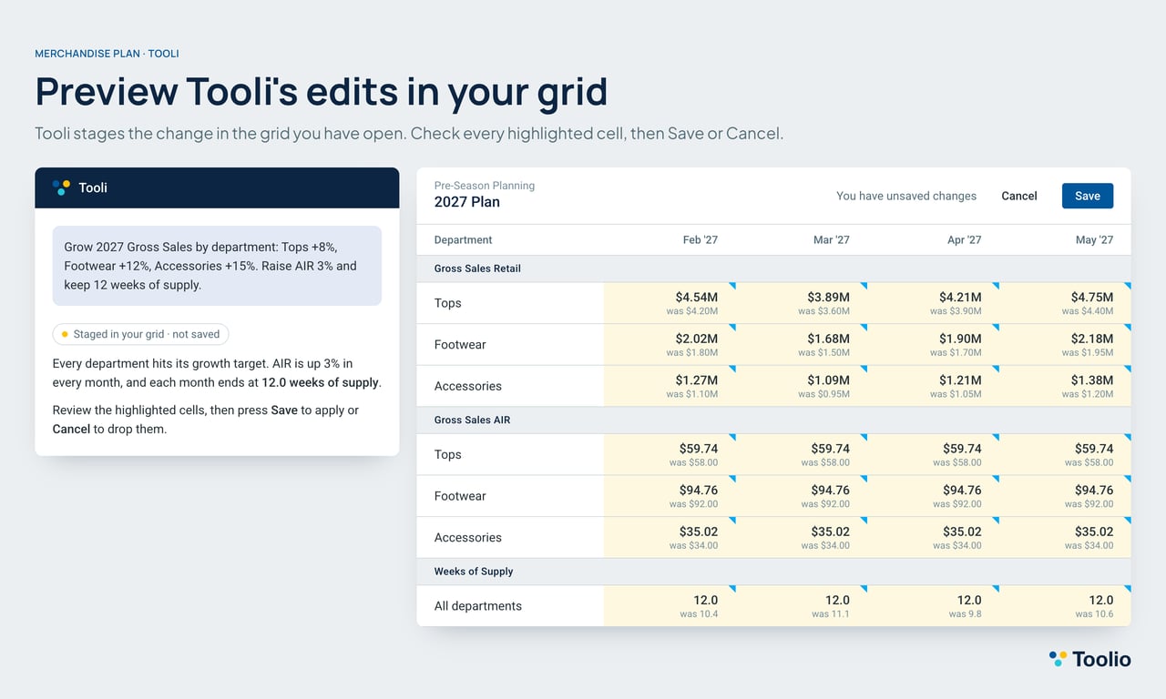Viewport: 1166px width, 699px height.
Task: Click the Tooli logo in chat header
Action: pos(61,187)
